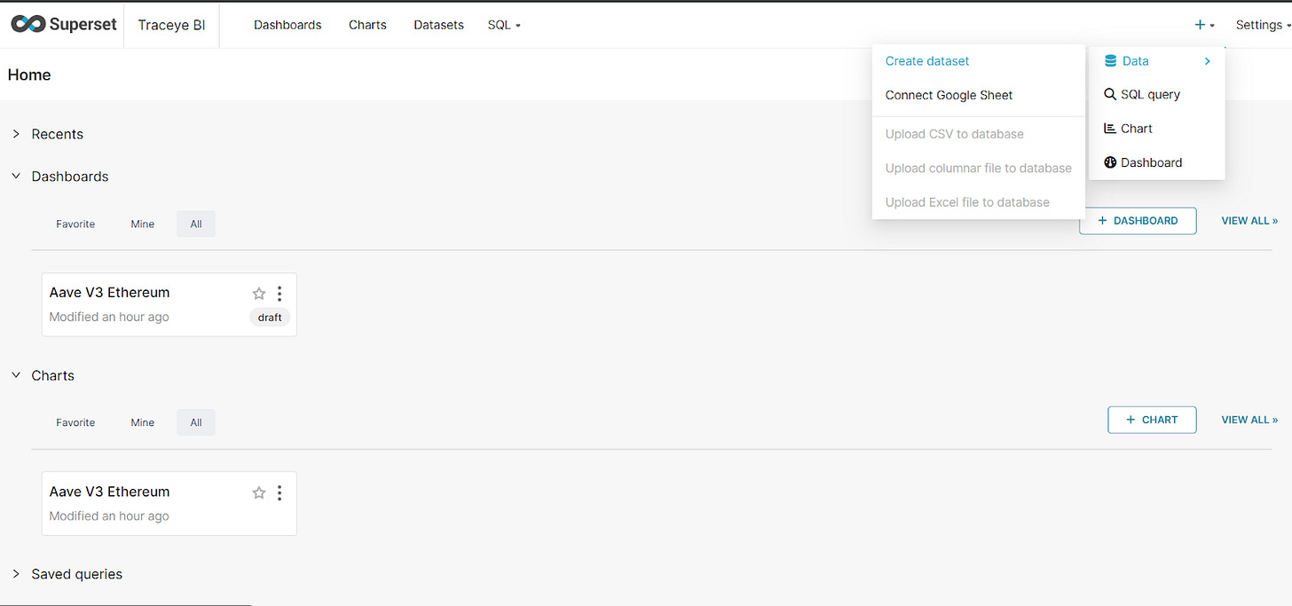Viewport: 1292px width, 606px height.
Task: Open the Aave V3 Ethereum chart card's more options
Action: tap(280, 492)
